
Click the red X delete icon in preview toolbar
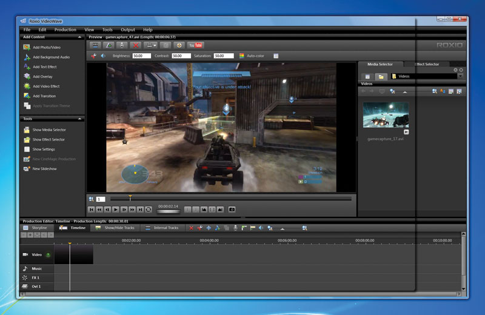pyautogui.click(x=136, y=45)
